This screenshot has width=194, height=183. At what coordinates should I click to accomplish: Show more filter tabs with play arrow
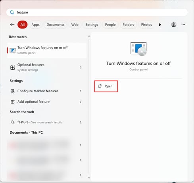[x=160, y=25]
